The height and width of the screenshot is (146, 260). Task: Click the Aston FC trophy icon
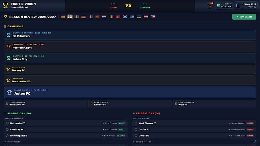click(x=10, y=93)
